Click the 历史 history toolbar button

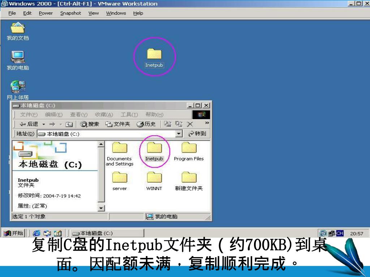(x=146, y=124)
